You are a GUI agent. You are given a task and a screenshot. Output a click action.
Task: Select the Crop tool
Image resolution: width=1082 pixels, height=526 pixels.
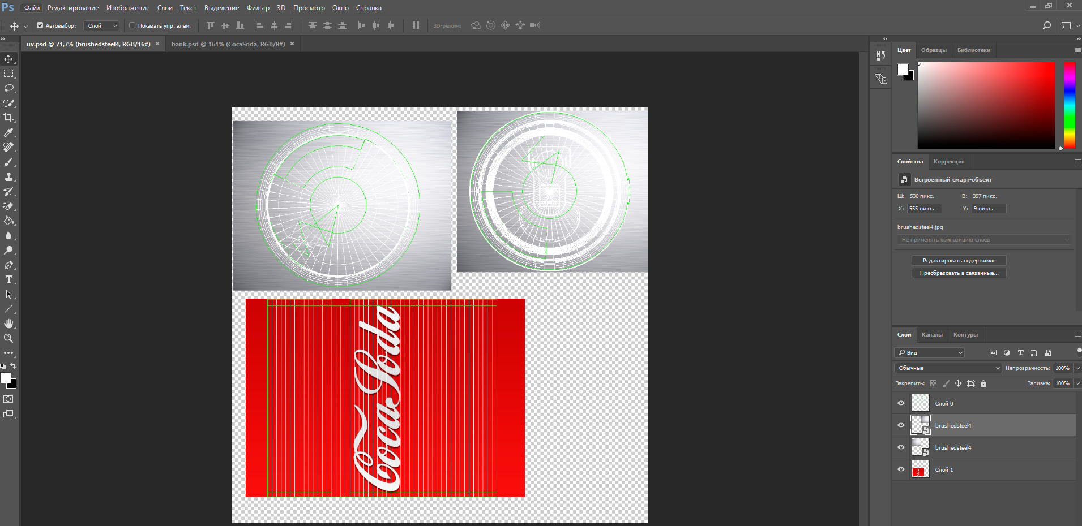[x=9, y=118]
